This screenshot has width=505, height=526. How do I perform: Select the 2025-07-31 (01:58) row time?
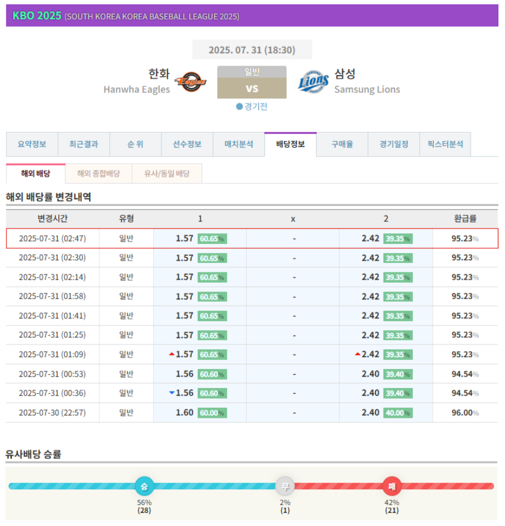(x=52, y=296)
